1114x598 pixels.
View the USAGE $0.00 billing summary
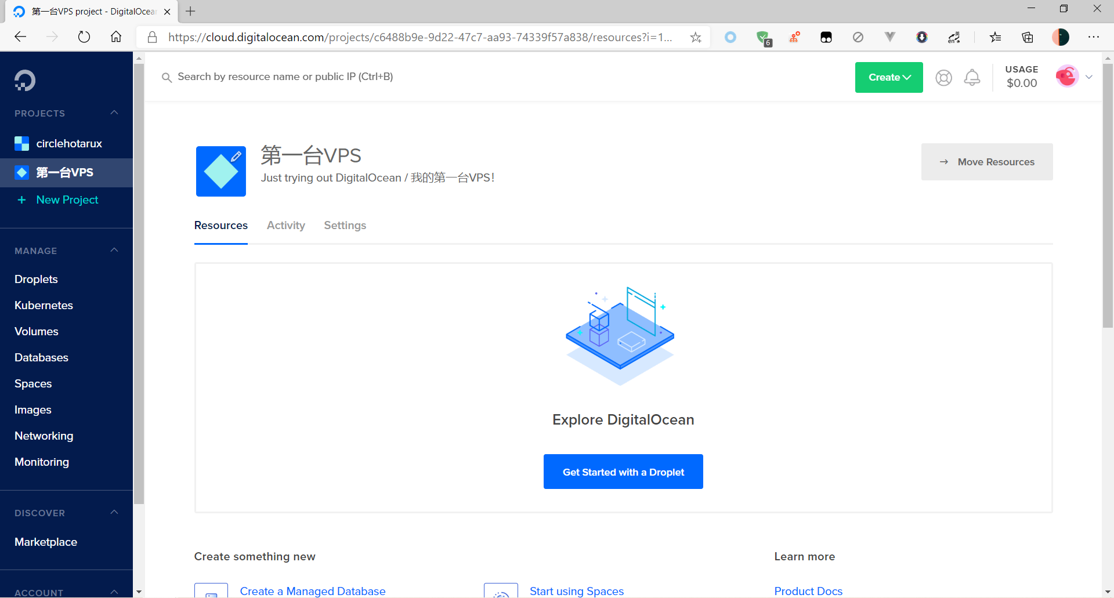pyautogui.click(x=1022, y=77)
